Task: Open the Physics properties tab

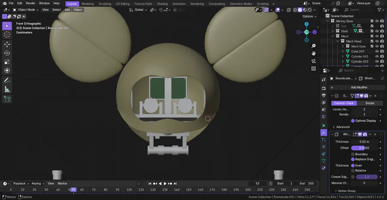Action: [x=324, y=147]
